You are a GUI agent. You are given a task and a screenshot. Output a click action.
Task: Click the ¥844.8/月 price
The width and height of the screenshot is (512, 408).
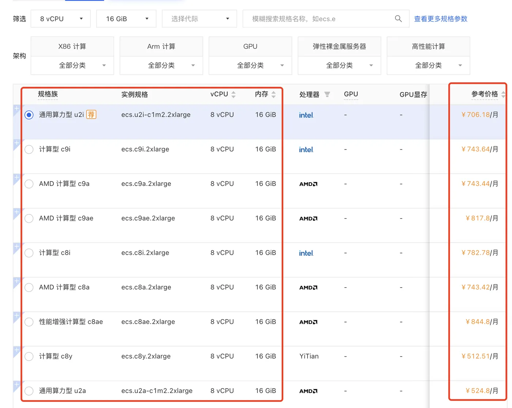[x=482, y=322]
